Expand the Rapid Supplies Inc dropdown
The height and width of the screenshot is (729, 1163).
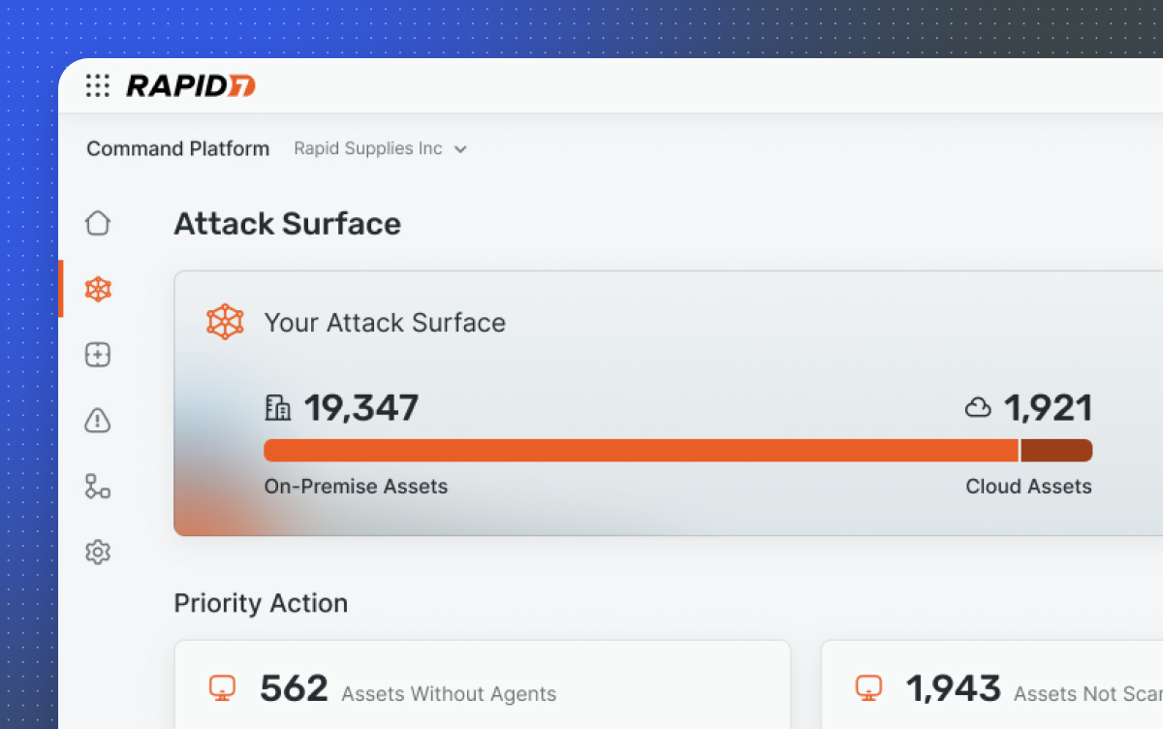[368, 148]
